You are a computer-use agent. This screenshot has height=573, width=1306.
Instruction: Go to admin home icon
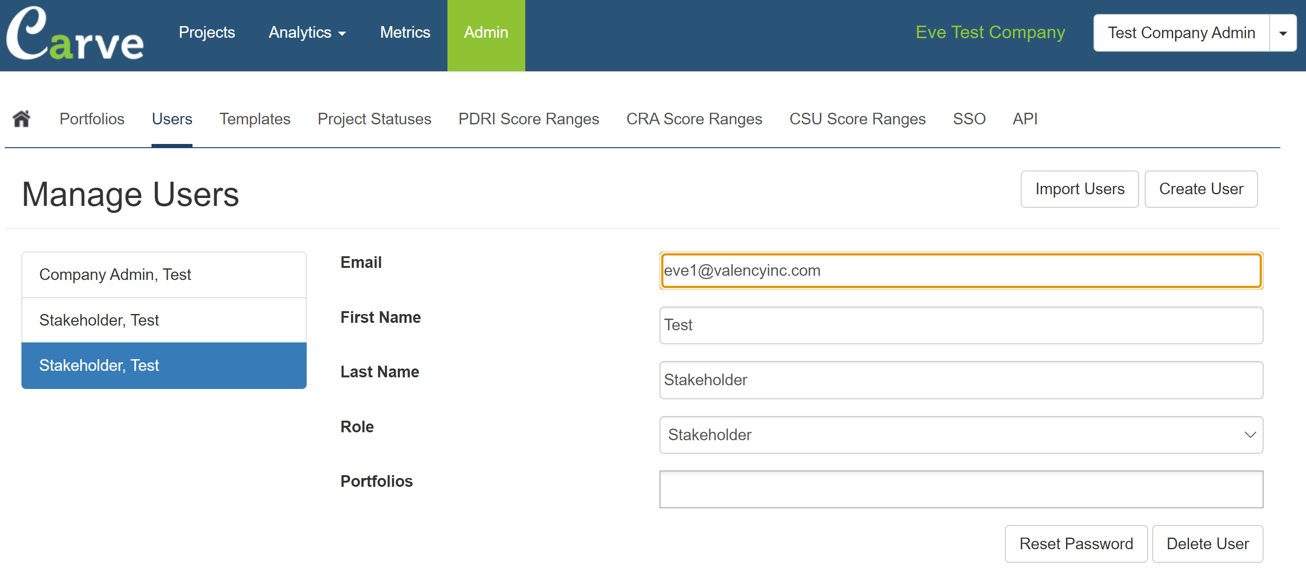21,118
